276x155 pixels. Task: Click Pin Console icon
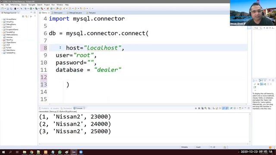coord(231,108)
